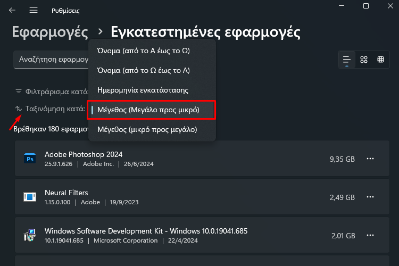Image resolution: width=399 pixels, height=266 pixels.
Task: Sort by Όνομα (από το Α έως το Ω)
Action: 152,51
